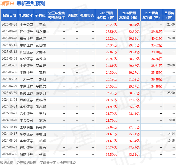Select the 2025-05-15 date cell
176x165 pixels.
coord(9,45)
